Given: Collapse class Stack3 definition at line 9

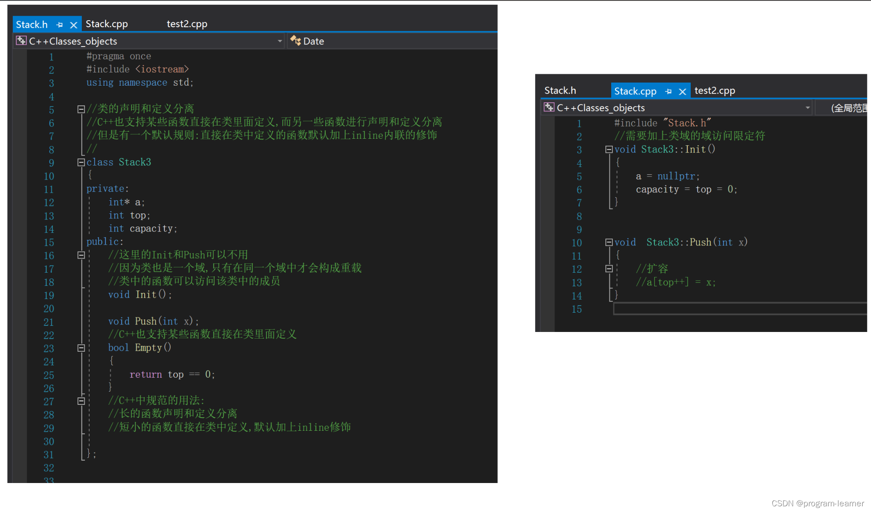Looking at the screenshot, I should (81, 162).
